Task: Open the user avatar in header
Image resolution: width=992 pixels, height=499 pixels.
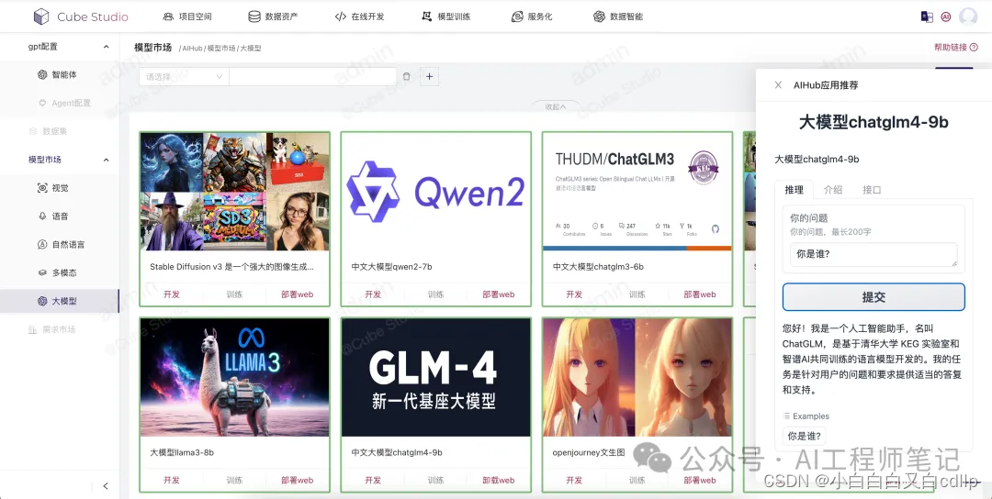Action: pyautogui.click(x=968, y=17)
